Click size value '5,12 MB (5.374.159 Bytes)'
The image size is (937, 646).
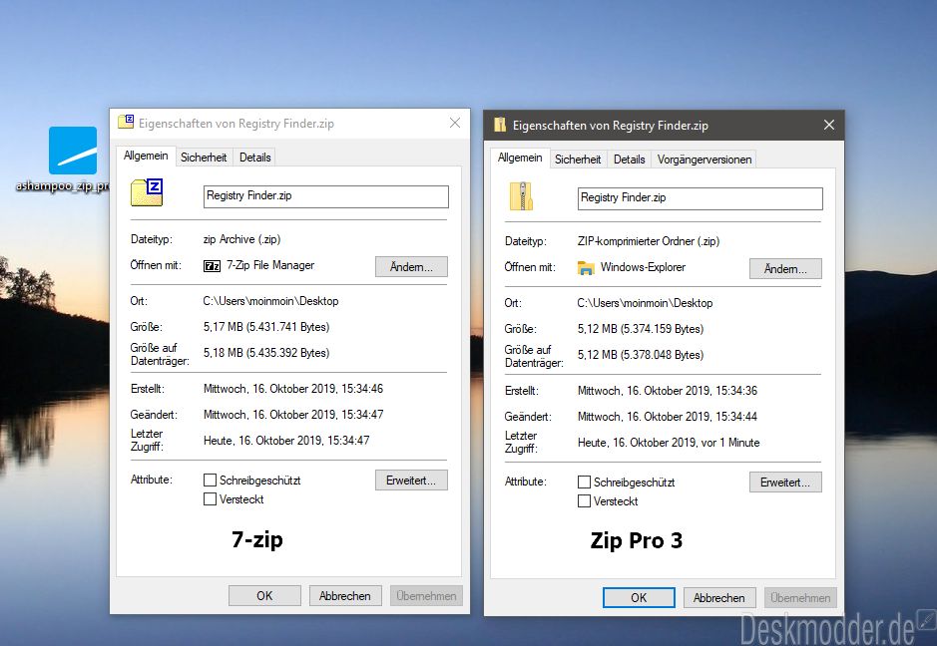(x=641, y=329)
